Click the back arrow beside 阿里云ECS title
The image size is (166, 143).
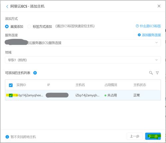[x=7, y=7]
